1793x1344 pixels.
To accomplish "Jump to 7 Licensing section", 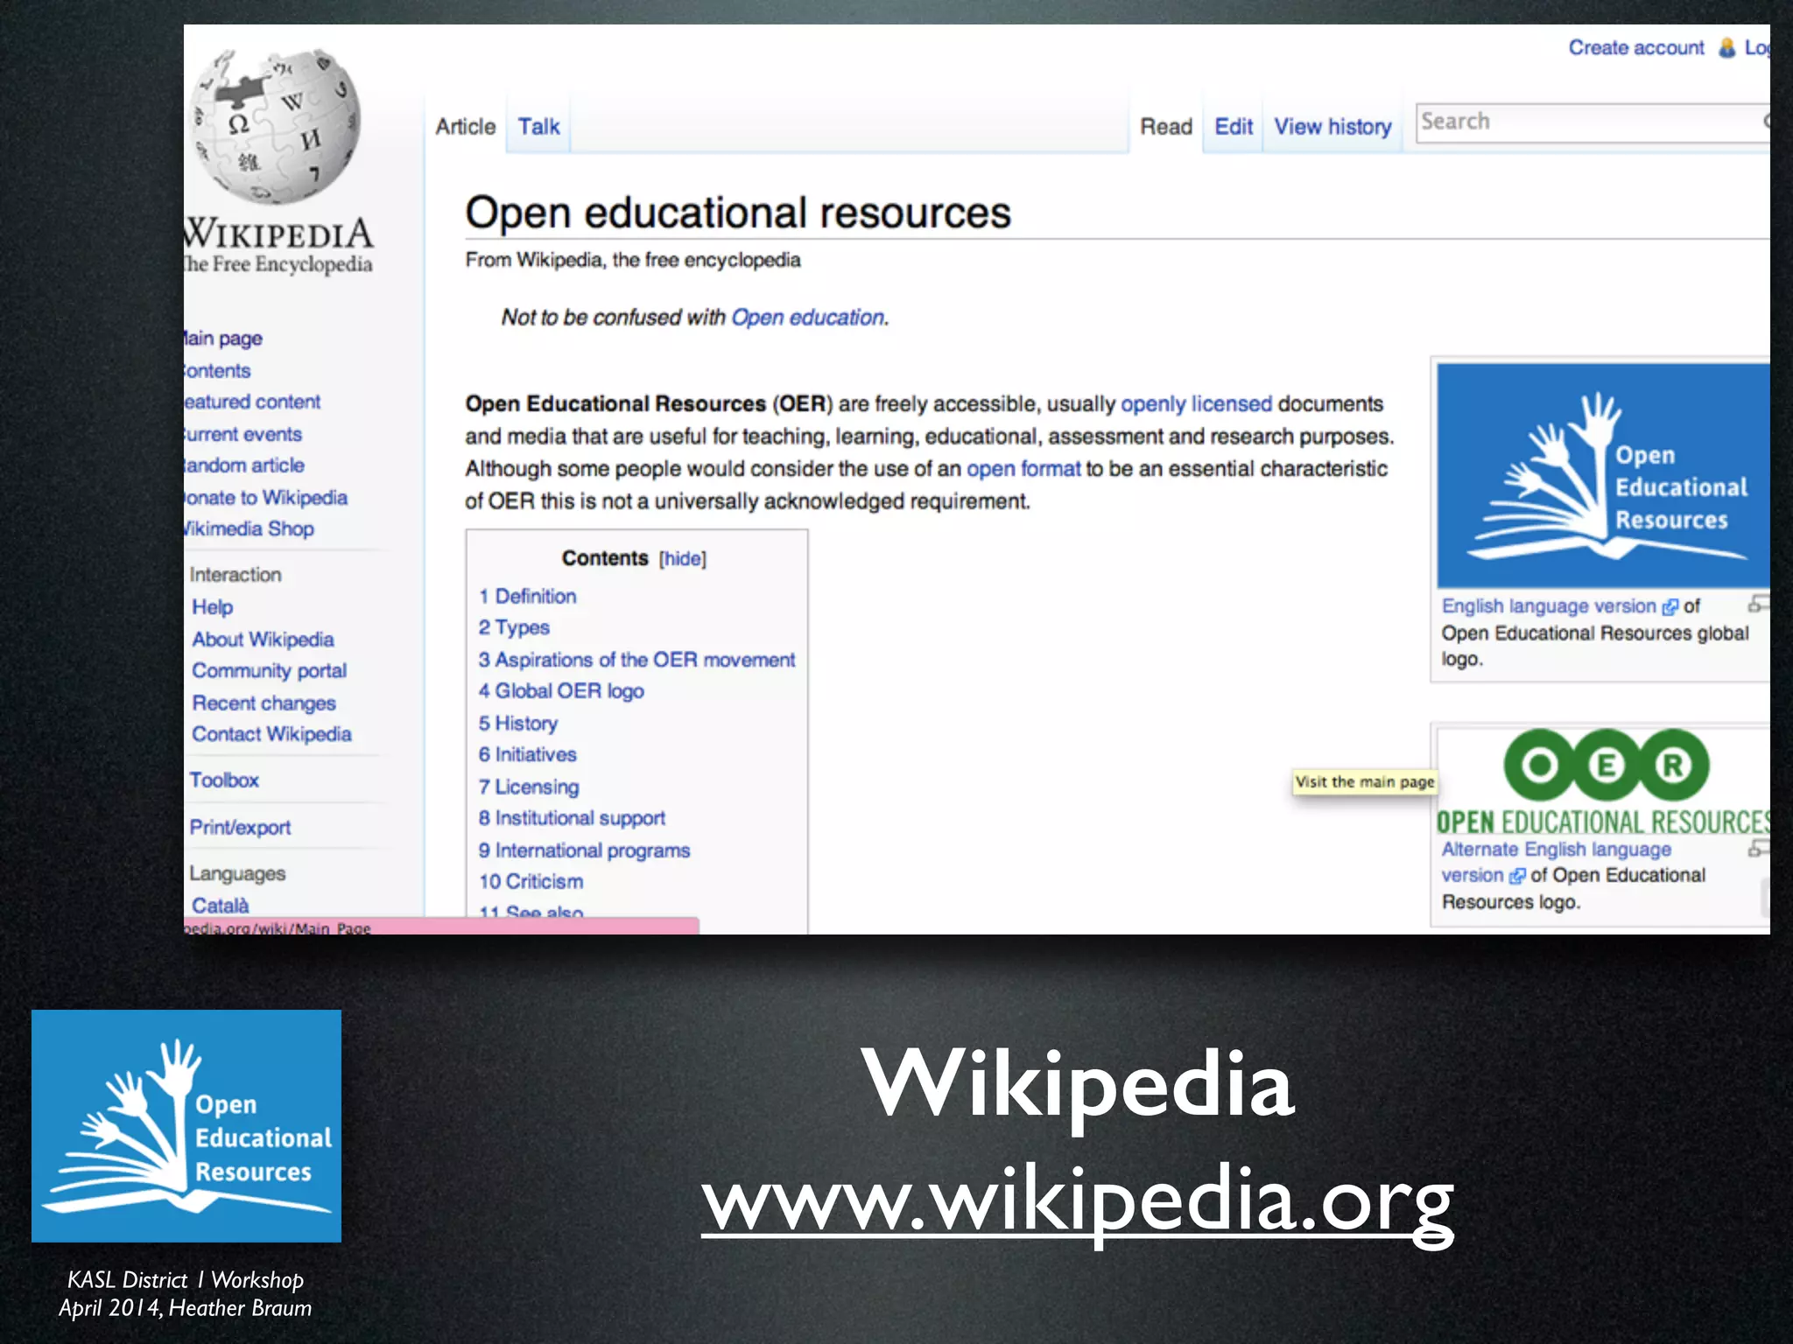I will [529, 787].
